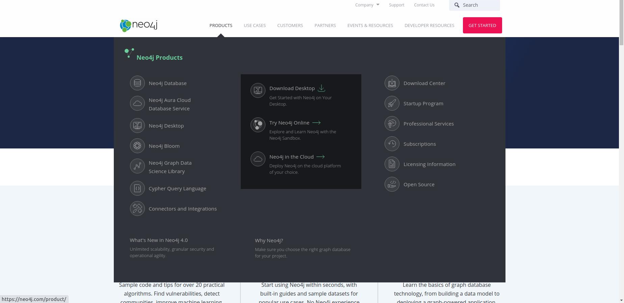
Task: Click the Download Desktop monitor icon
Action: pos(258,90)
